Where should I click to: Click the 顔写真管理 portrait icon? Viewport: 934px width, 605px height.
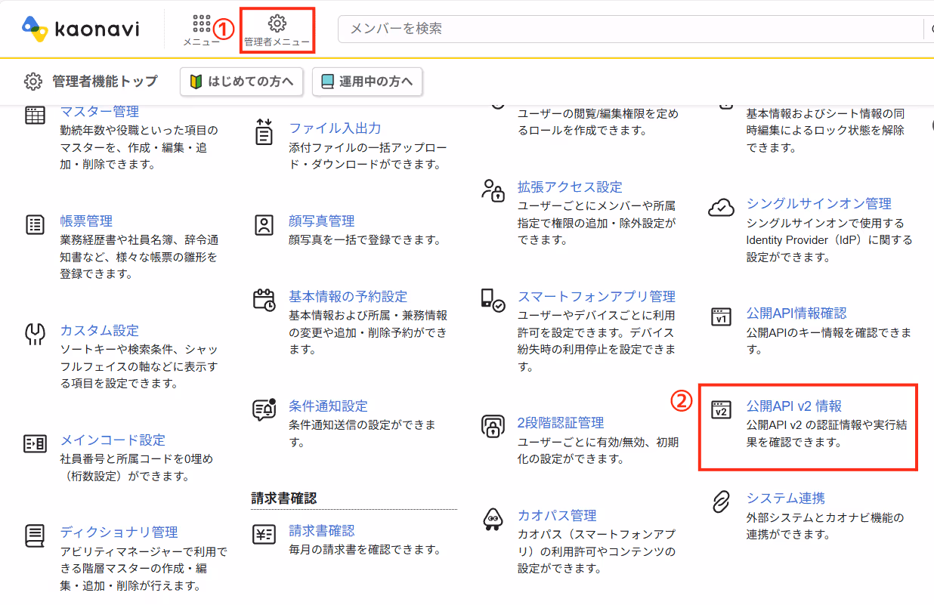264,224
